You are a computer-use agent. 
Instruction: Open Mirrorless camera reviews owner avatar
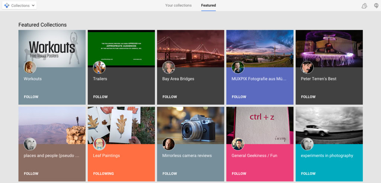click(169, 144)
